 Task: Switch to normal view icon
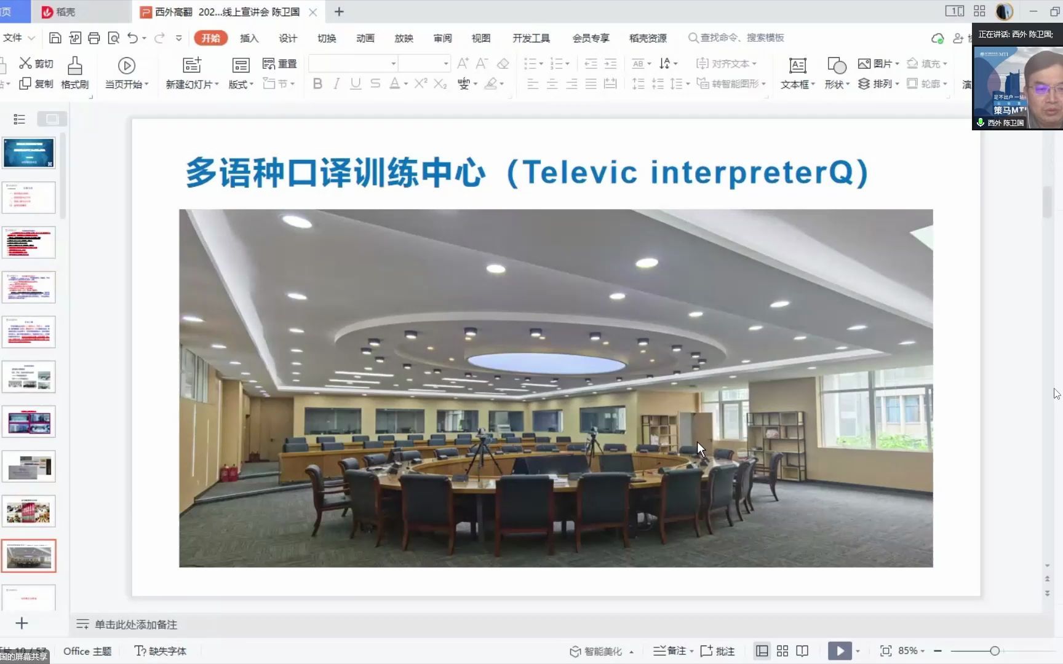(762, 650)
